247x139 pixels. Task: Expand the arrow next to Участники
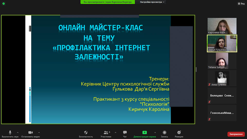pos(115,133)
